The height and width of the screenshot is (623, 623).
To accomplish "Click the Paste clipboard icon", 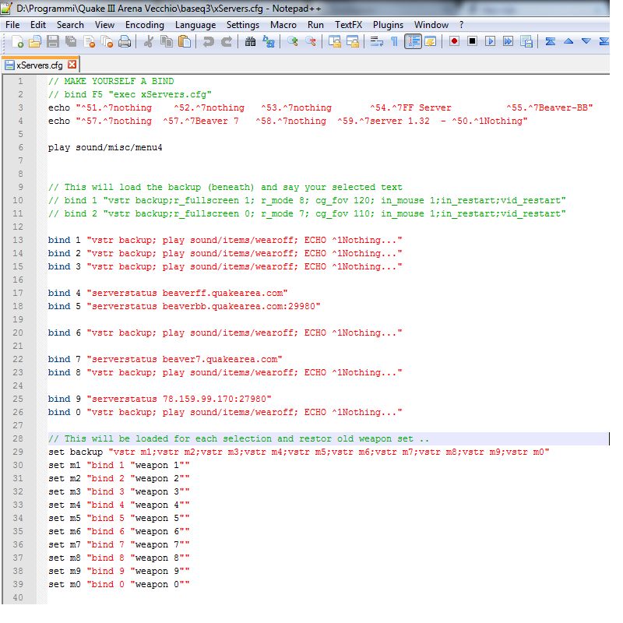I will [185, 41].
